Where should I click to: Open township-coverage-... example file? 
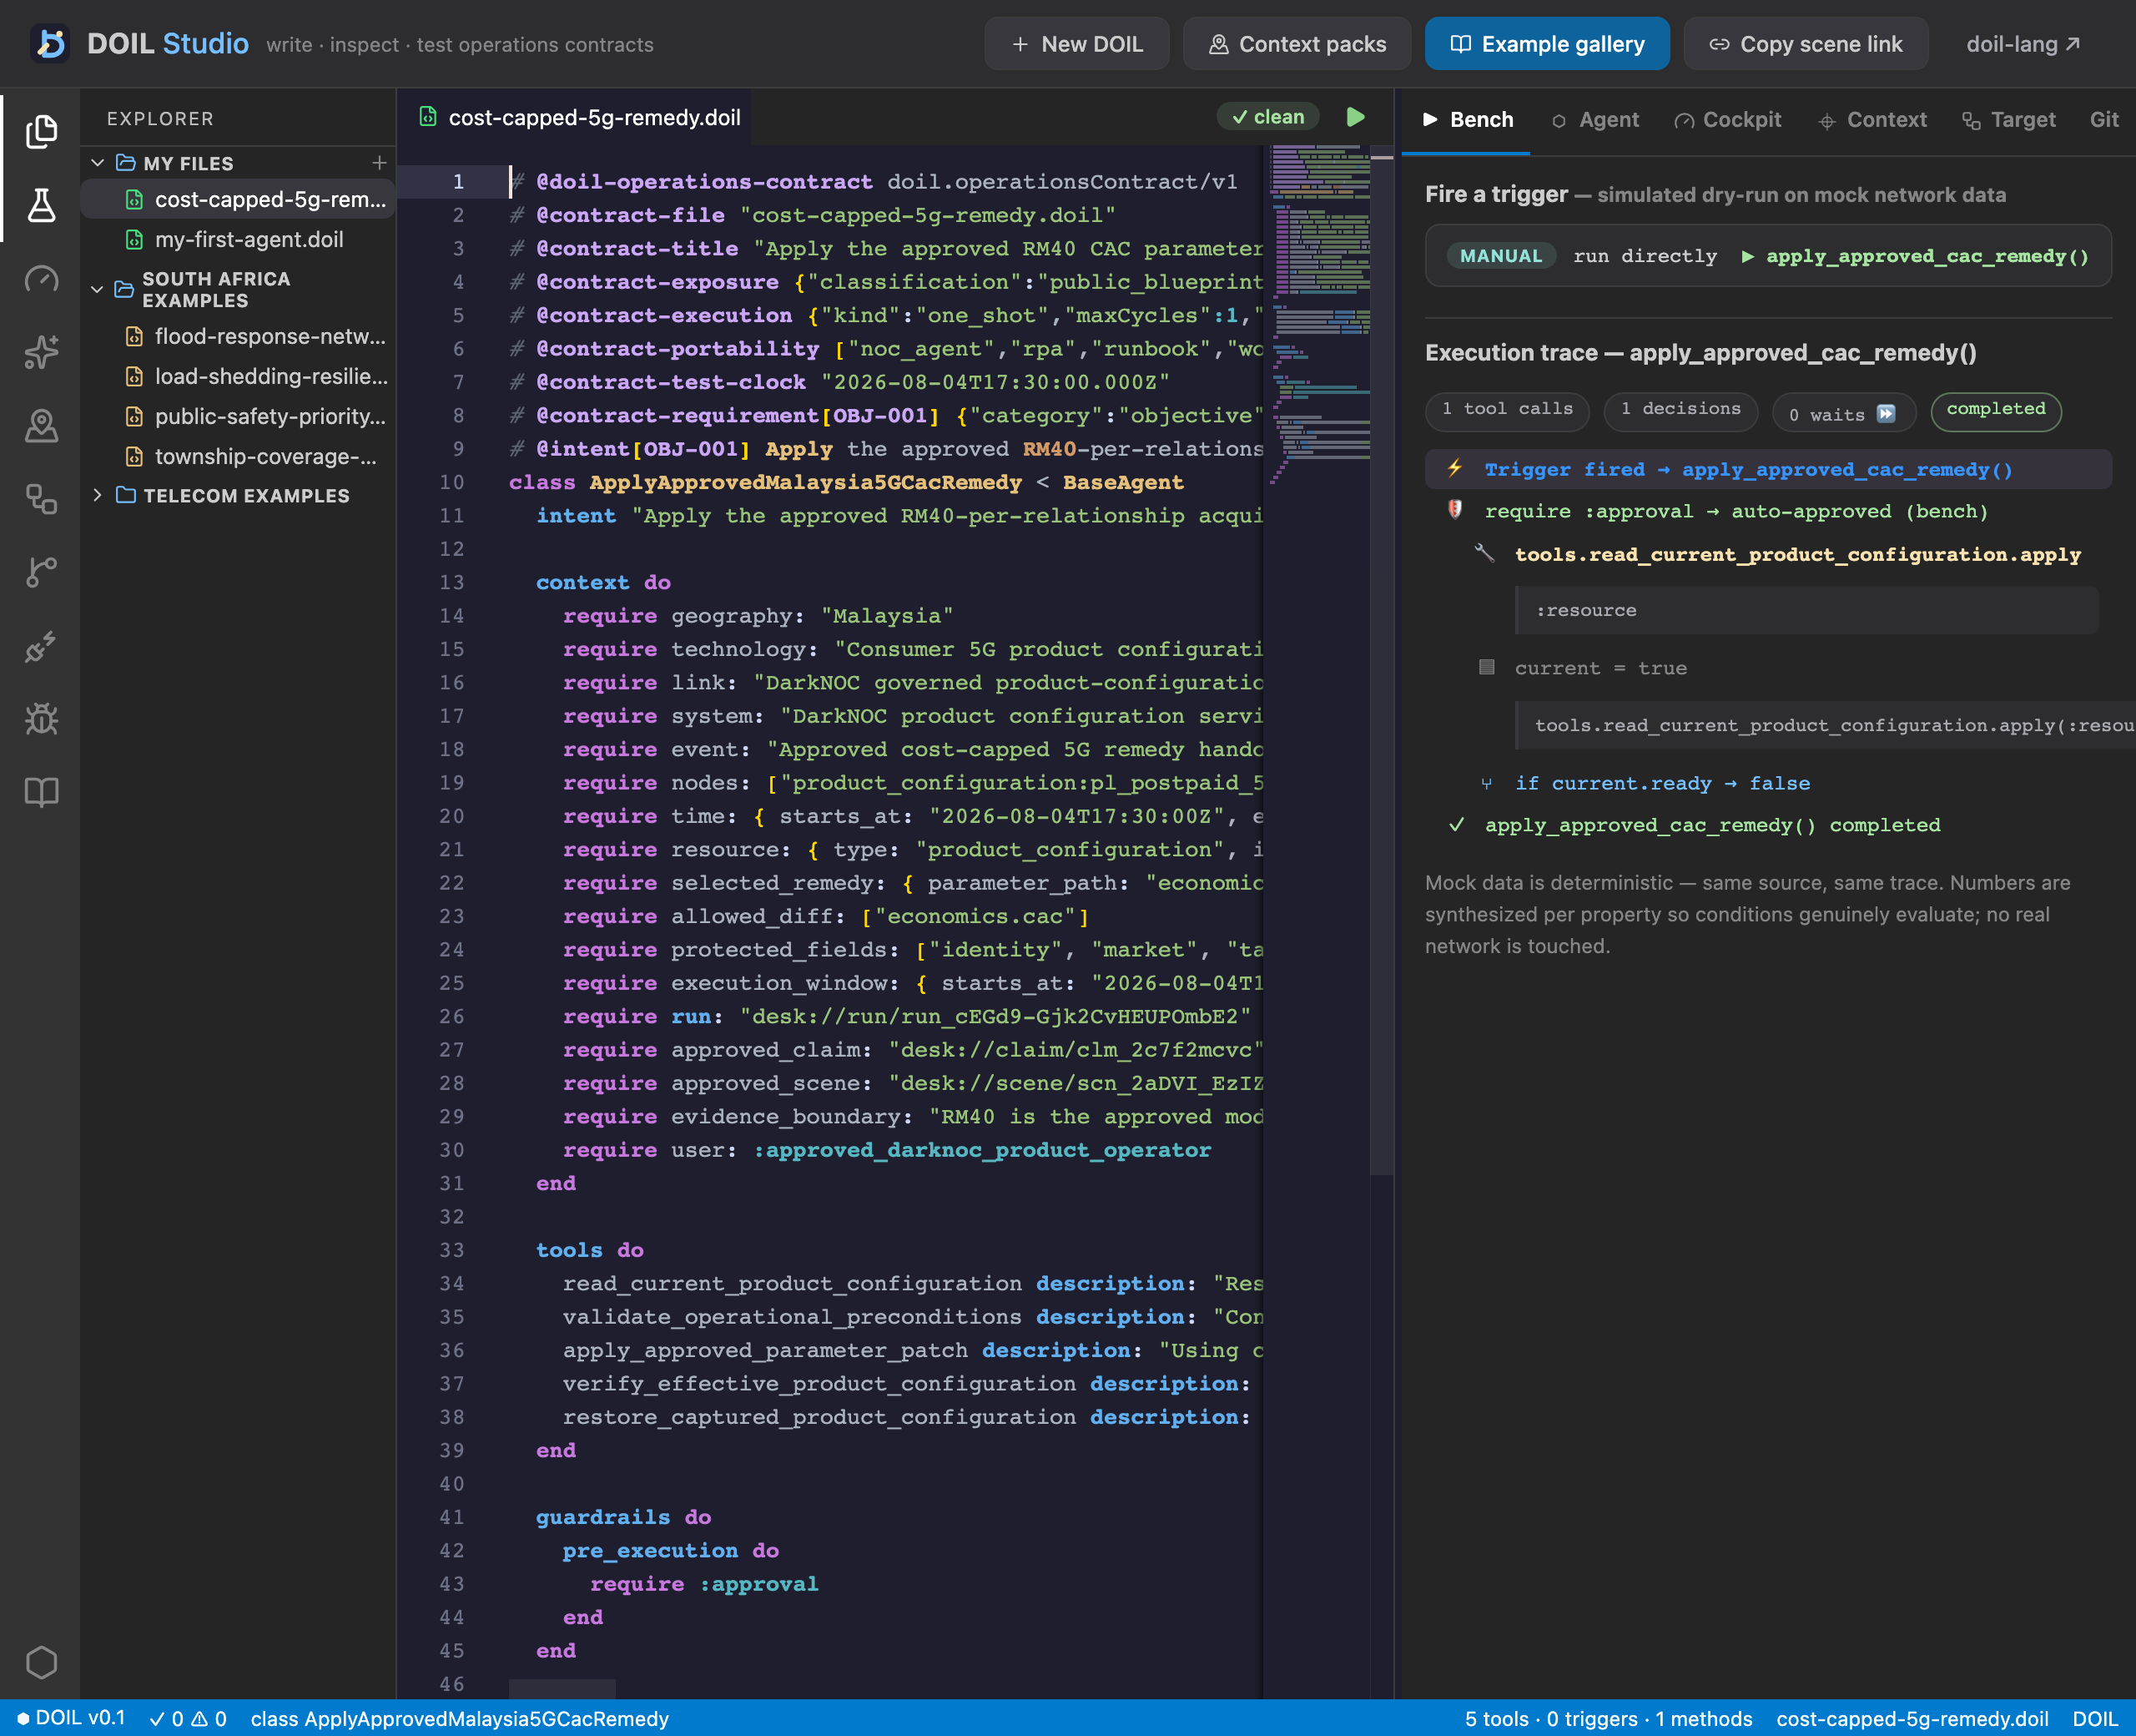coord(238,456)
